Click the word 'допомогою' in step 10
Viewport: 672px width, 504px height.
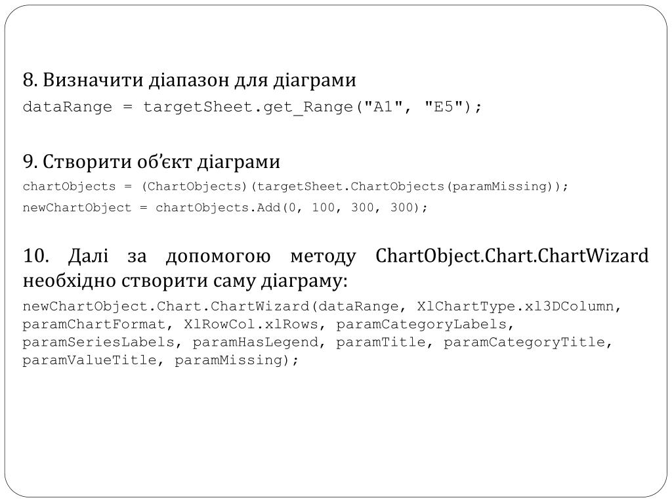218,257
